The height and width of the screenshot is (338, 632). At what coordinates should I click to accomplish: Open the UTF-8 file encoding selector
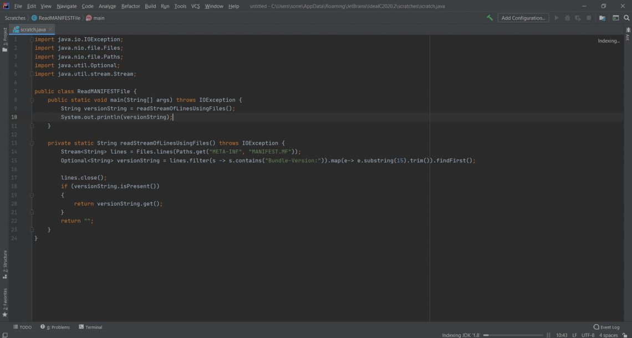click(588, 335)
